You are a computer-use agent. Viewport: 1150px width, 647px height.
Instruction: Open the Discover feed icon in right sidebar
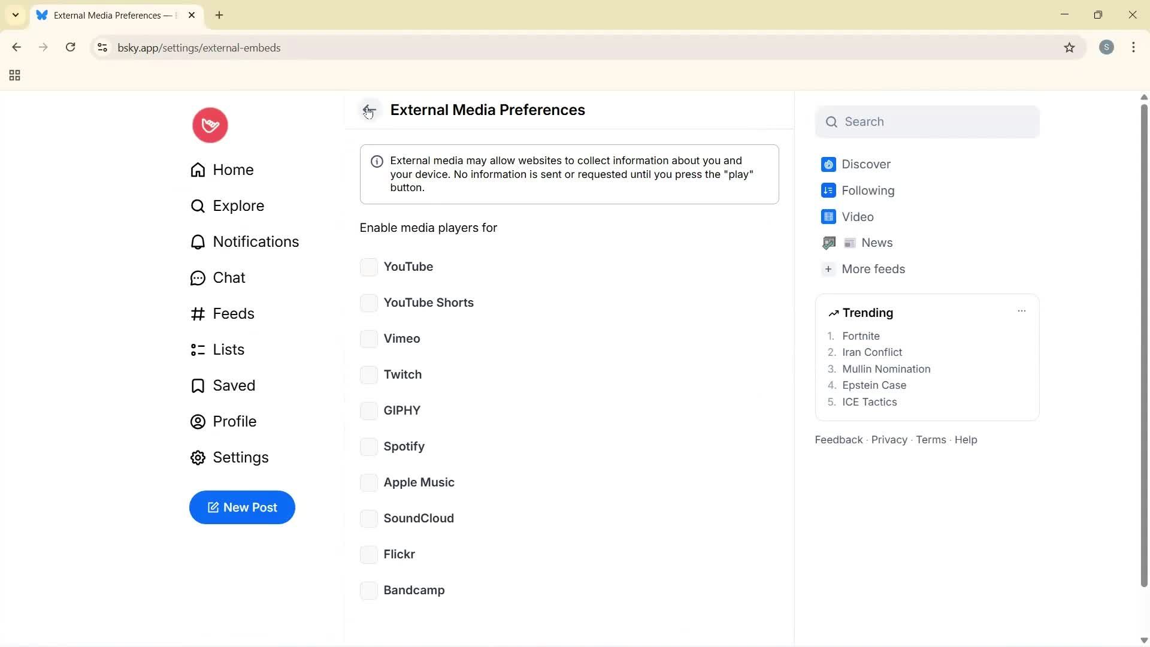[828, 164]
